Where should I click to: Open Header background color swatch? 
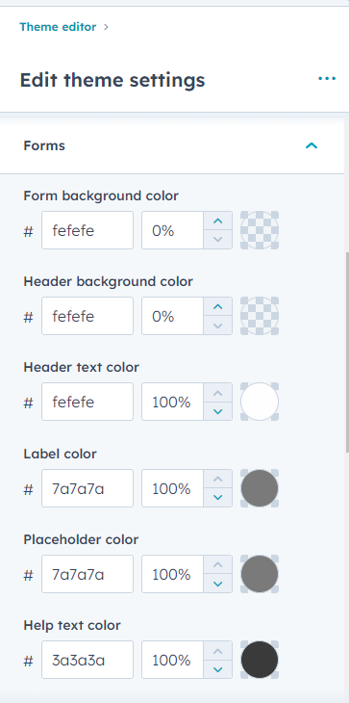click(260, 316)
